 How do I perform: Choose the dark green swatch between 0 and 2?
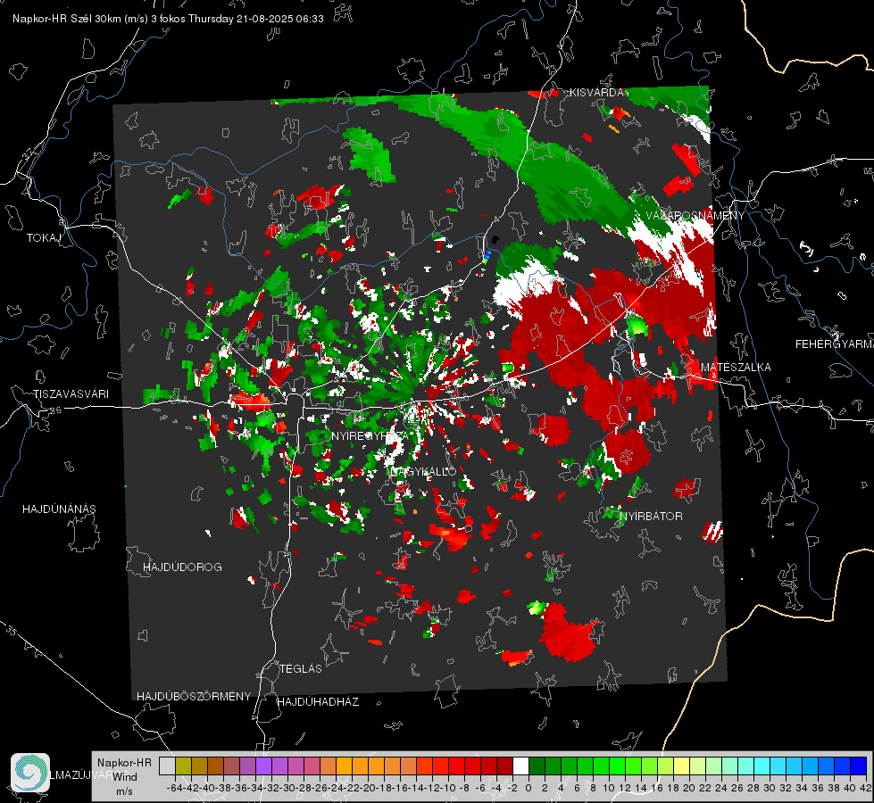point(537,766)
